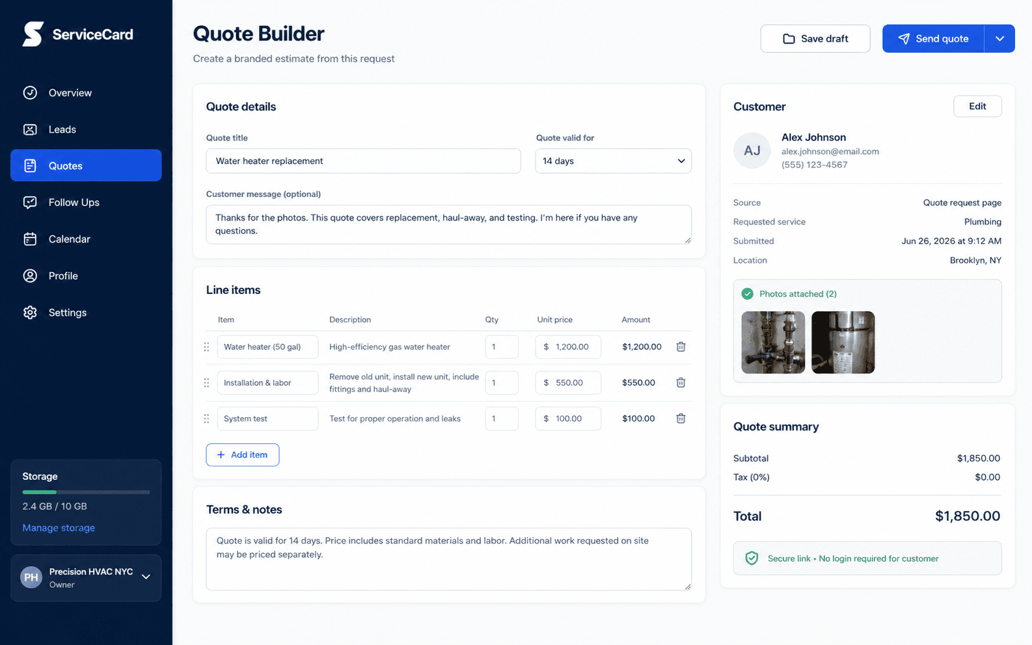Click the PH account avatar
Viewport: 1032px width, 645px height.
(x=31, y=577)
